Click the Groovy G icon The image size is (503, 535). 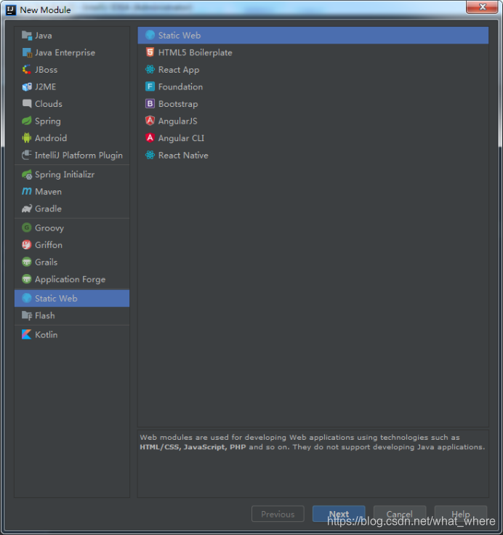27,228
